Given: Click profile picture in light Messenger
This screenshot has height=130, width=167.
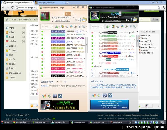Looking at the screenshot, I should tap(45, 16).
